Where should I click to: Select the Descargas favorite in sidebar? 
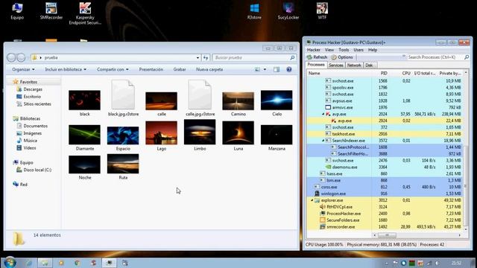(30, 89)
